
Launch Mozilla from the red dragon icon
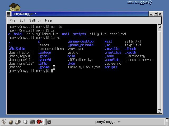[x=39, y=122]
